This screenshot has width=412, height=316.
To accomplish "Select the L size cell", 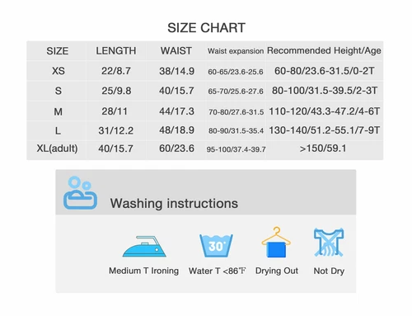I will point(58,130).
